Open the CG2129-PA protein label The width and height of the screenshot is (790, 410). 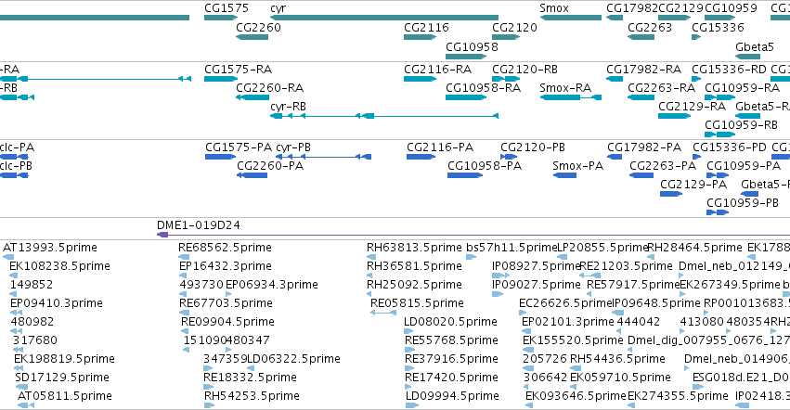[693, 185]
